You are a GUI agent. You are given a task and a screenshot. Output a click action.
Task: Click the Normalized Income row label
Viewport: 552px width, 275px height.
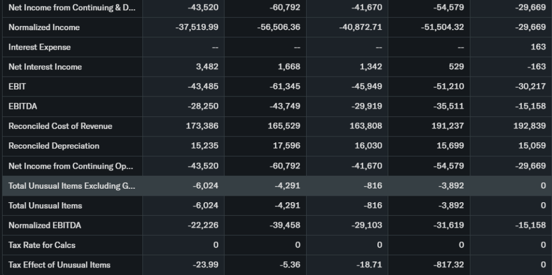44,27
